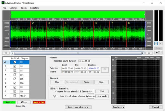165x111 pixels.
Task: Click the scrollbar left arrow
Action: 12,53
